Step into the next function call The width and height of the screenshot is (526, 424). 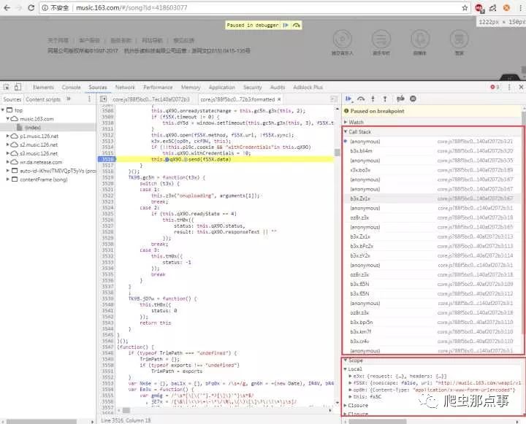point(373,99)
